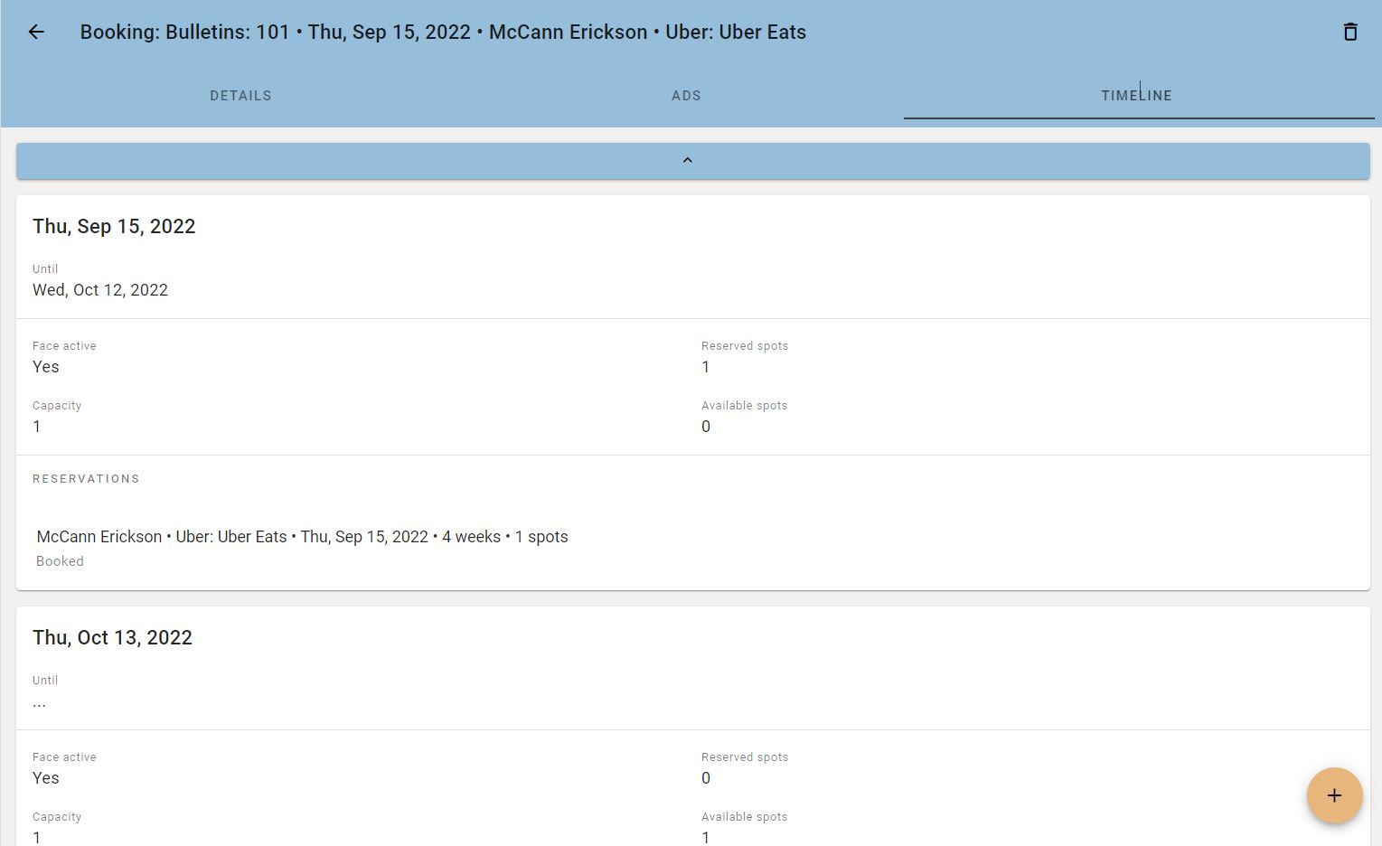Click Reserved spots label in Oct 13 card
Viewport: 1382px width, 846px height.
pyautogui.click(x=745, y=757)
